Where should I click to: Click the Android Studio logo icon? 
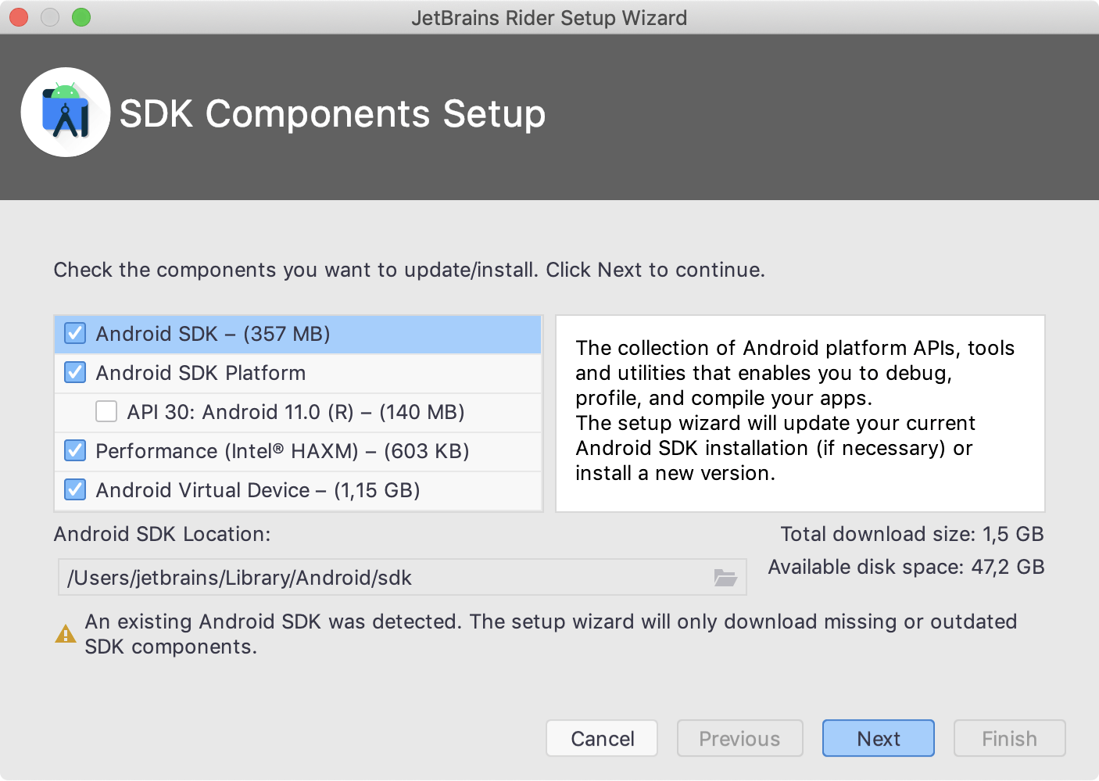[66, 113]
